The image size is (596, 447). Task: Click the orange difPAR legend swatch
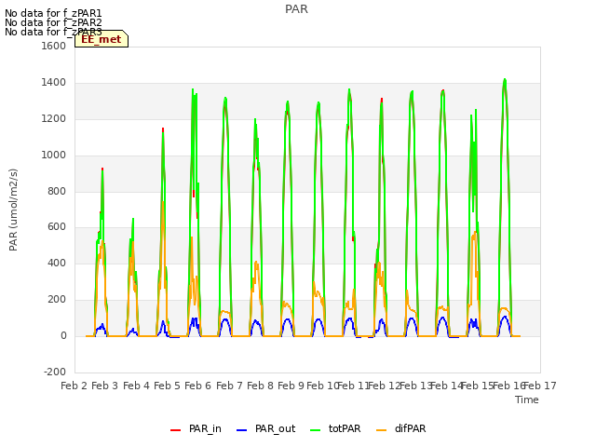[x=381, y=430]
